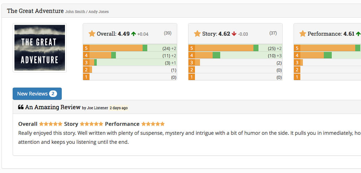This screenshot has width=361, height=173.
Task: Click the 3-star row in Overall panel
Action: tap(130, 63)
